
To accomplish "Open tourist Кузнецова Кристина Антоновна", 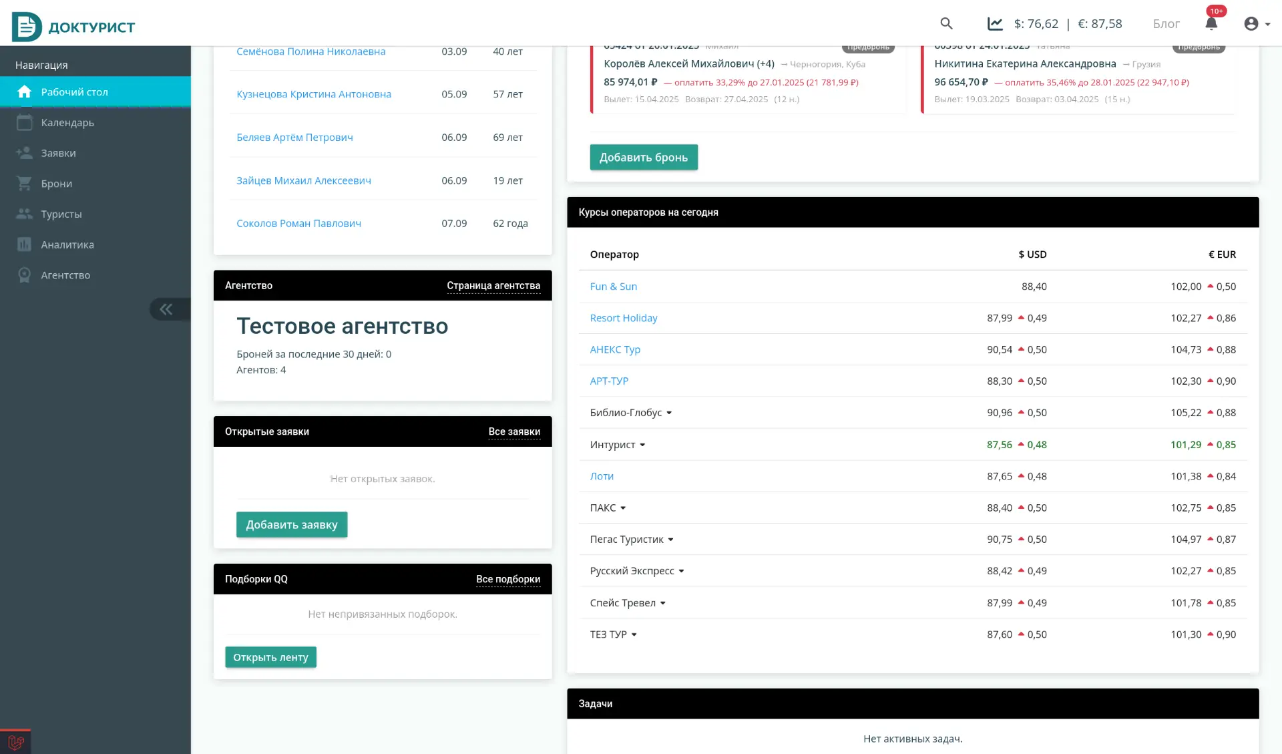I will [314, 94].
